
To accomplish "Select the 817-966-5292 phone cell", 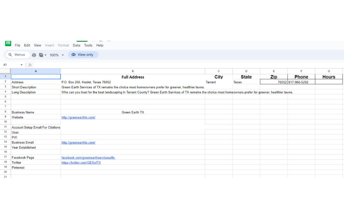I will [x=301, y=82].
